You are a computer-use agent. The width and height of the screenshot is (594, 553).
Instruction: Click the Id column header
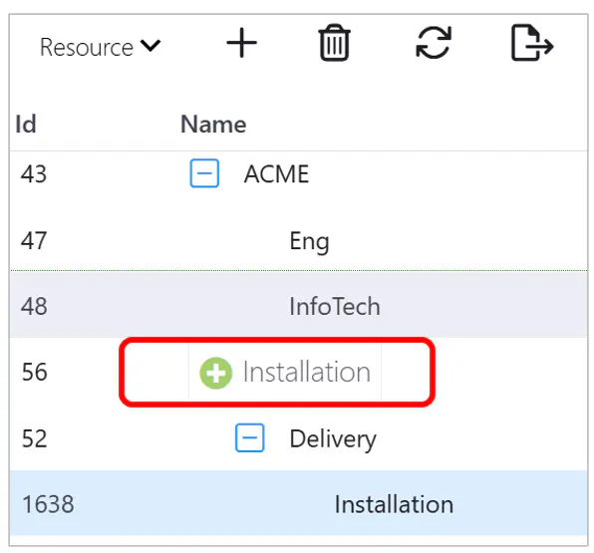pyautogui.click(x=26, y=124)
